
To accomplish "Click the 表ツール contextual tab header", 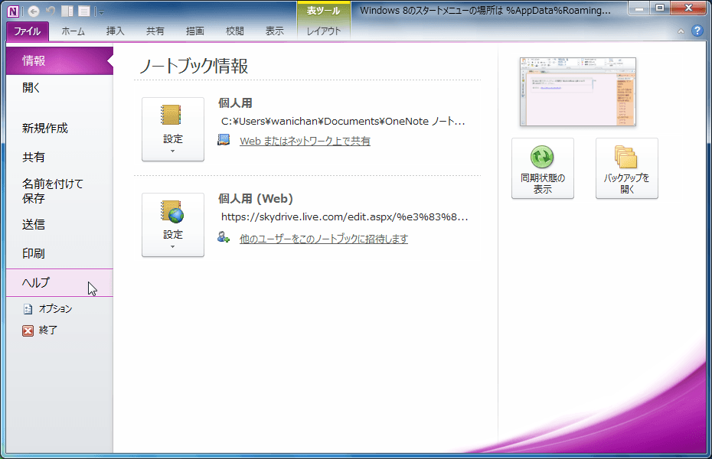I will pos(323,11).
